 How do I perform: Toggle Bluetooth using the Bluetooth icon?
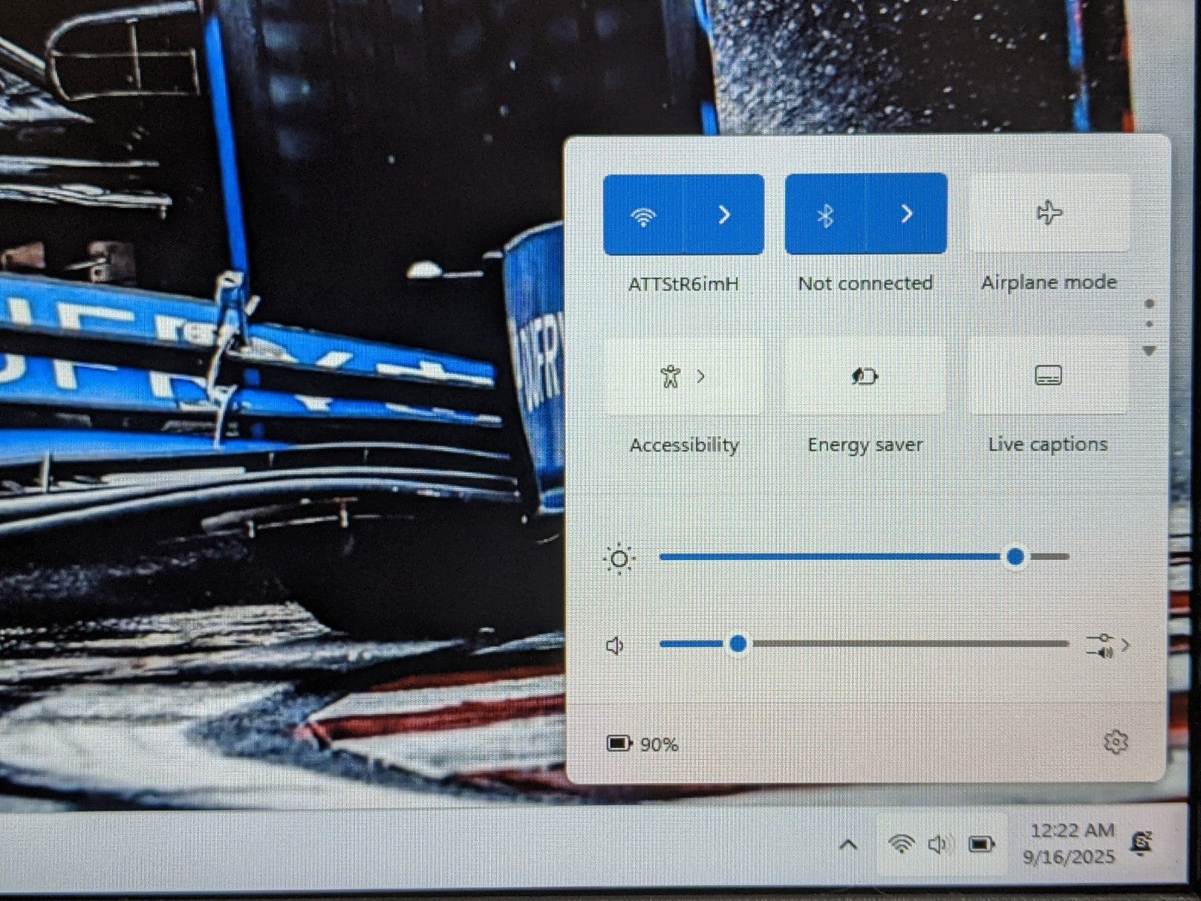point(825,215)
